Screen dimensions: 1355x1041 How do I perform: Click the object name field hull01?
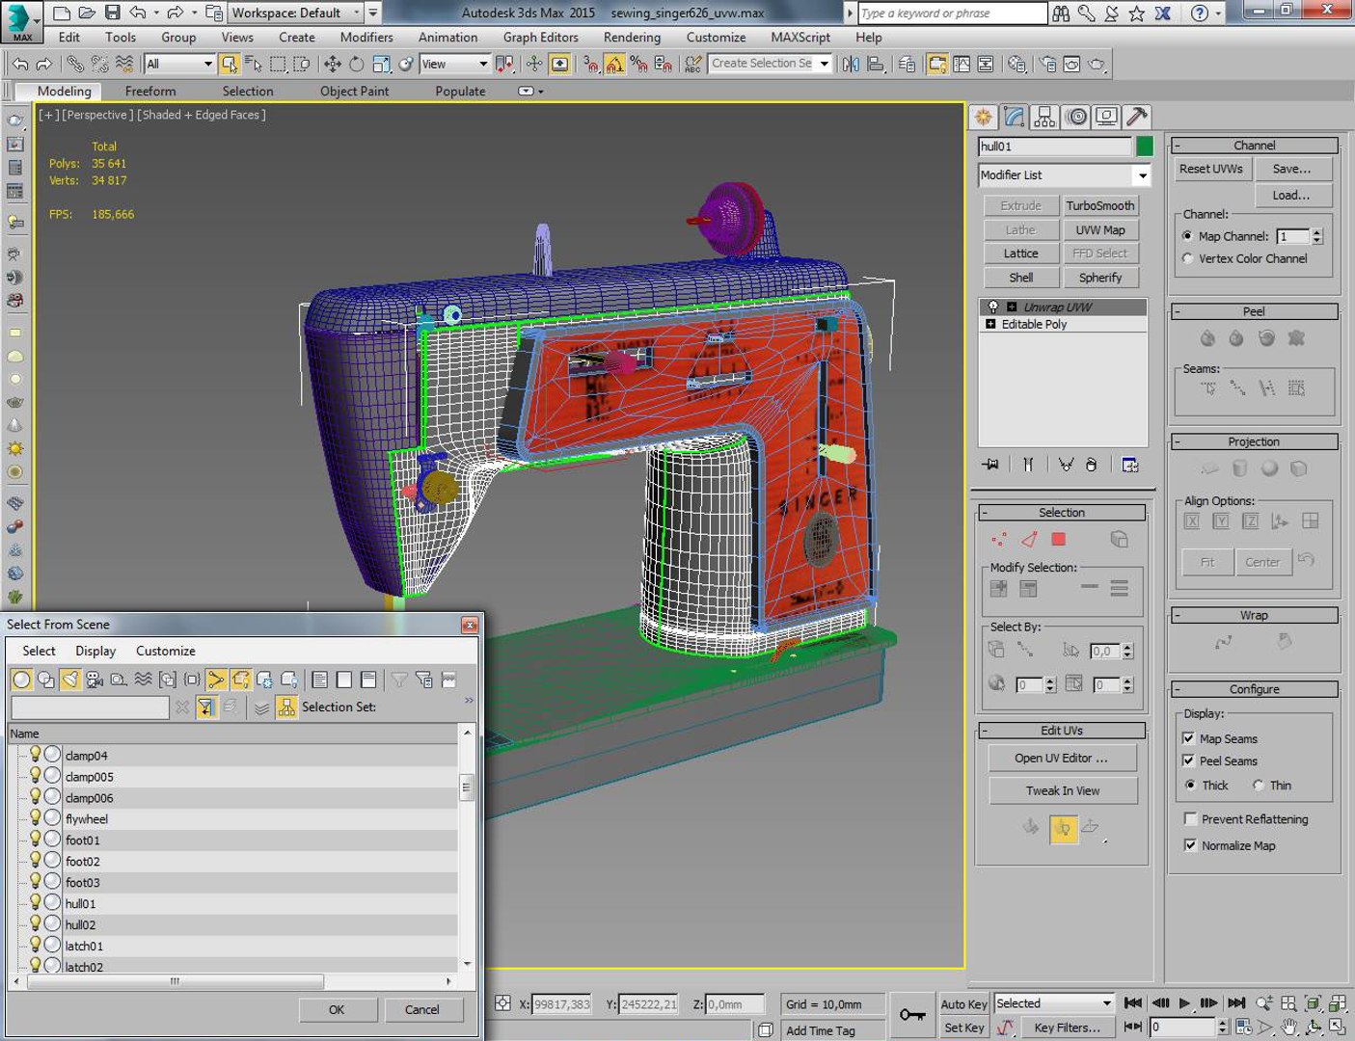[1054, 147]
